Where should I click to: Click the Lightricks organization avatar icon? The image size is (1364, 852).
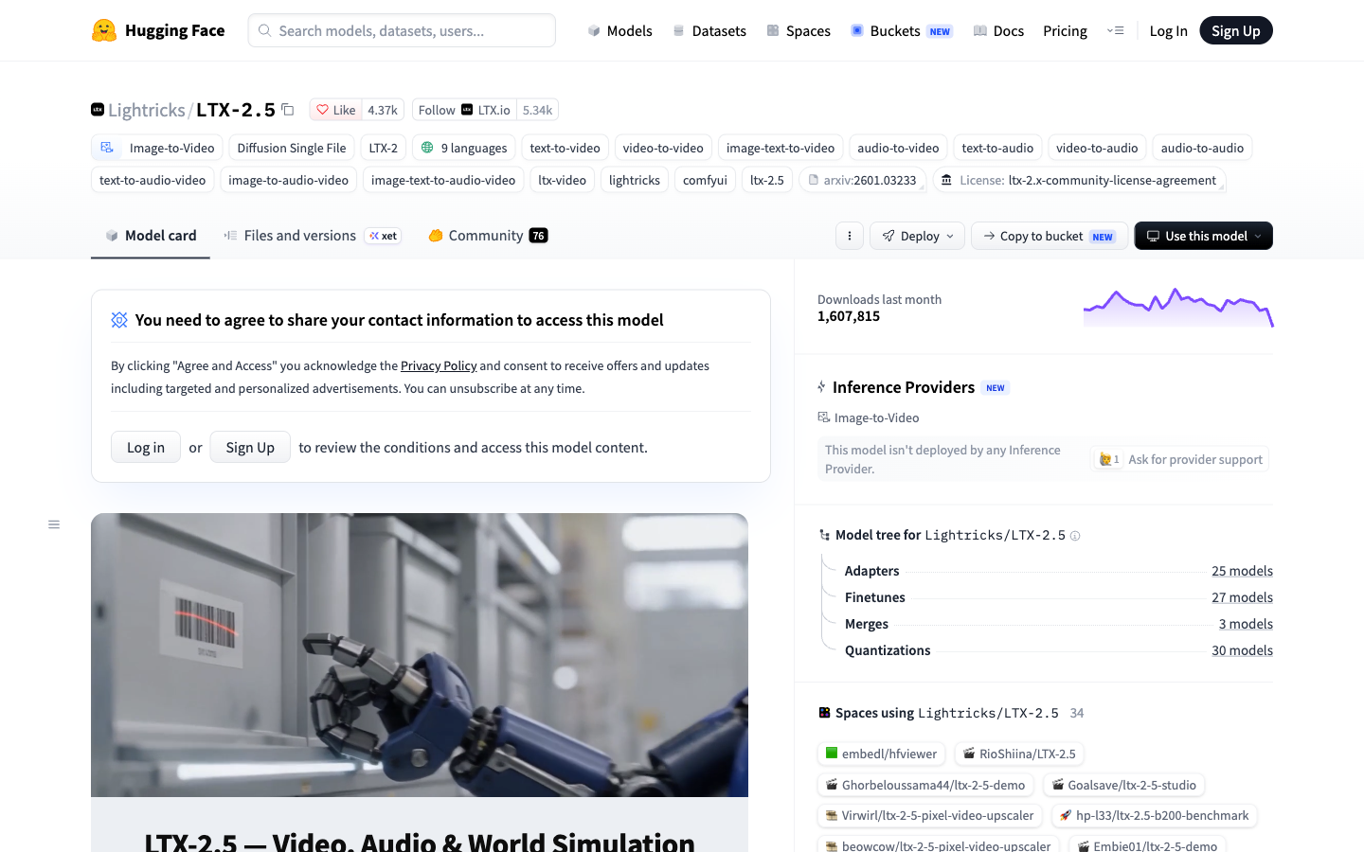[x=98, y=110]
